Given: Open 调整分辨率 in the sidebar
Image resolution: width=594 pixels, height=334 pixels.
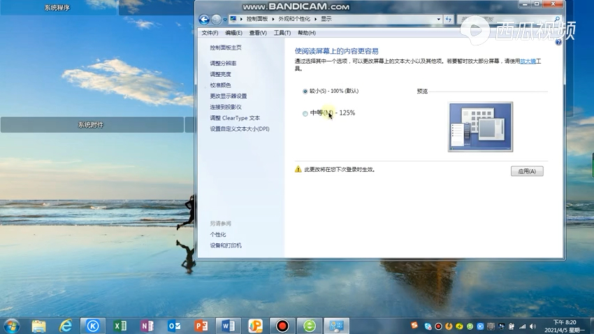Looking at the screenshot, I should pos(223,64).
